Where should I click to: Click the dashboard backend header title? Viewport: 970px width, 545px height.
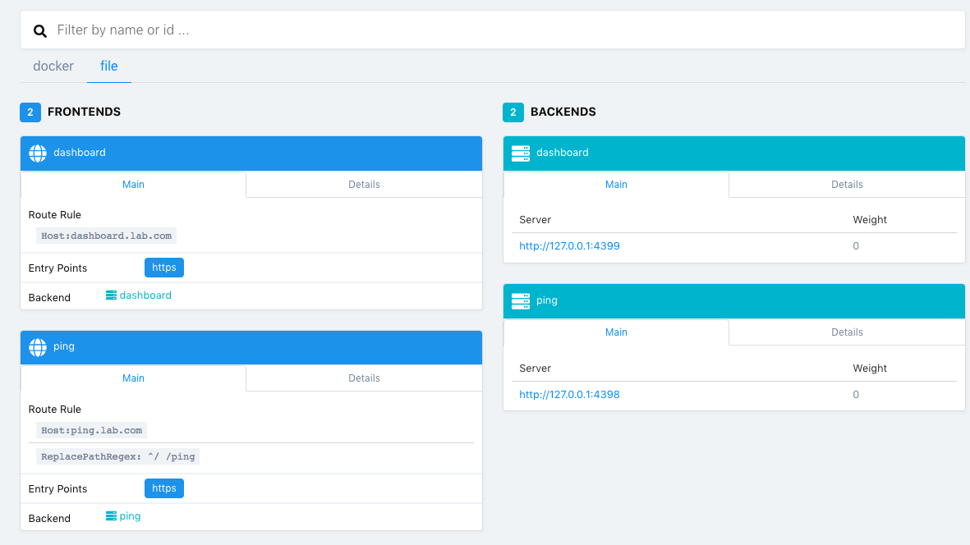563,153
